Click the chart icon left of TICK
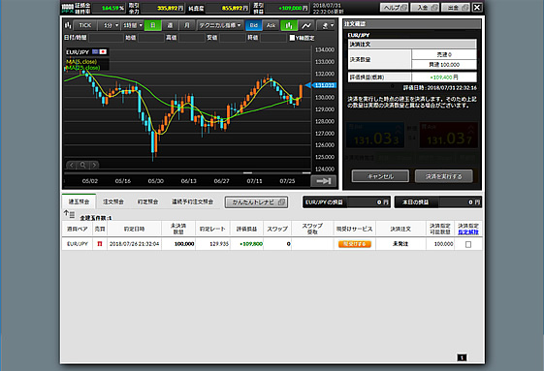Image resolution: width=544 pixels, height=371 pixels. coord(68,25)
